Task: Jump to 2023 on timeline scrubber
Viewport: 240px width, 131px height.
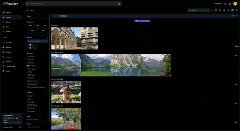Action: point(236,103)
